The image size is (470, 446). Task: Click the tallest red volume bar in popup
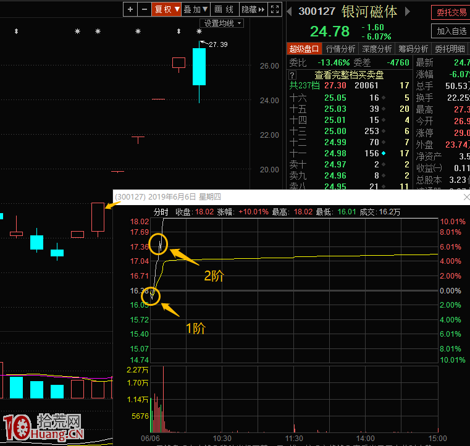click(x=164, y=399)
